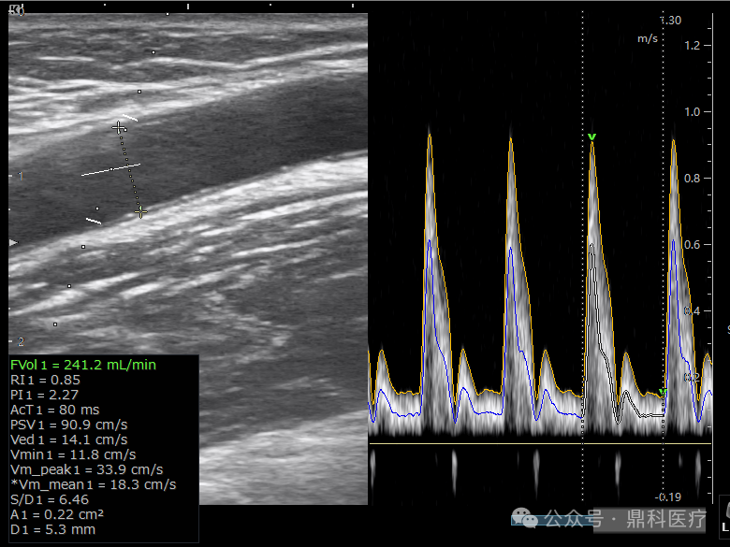Image resolution: width=730 pixels, height=547 pixels.
Task: Click the left dotted cycle boundary cursor
Action: tap(582, 256)
